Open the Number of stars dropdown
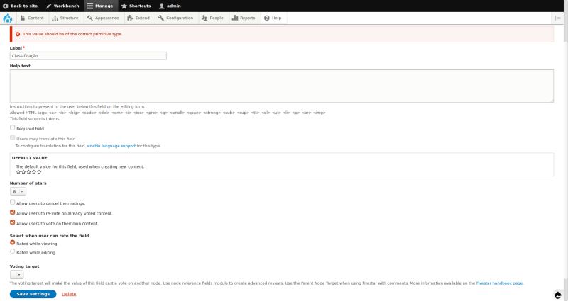The image size is (568, 301). [18, 191]
